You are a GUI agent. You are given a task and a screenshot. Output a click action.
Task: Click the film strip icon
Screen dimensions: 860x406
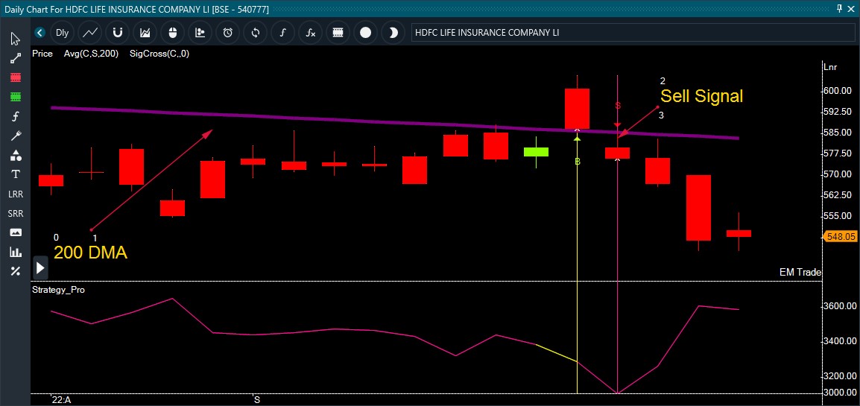(338, 33)
